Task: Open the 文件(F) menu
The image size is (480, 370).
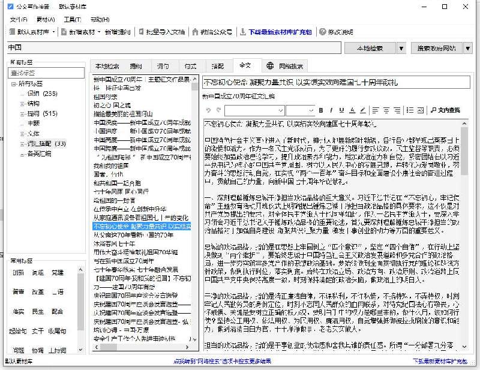Action: pos(19,20)
